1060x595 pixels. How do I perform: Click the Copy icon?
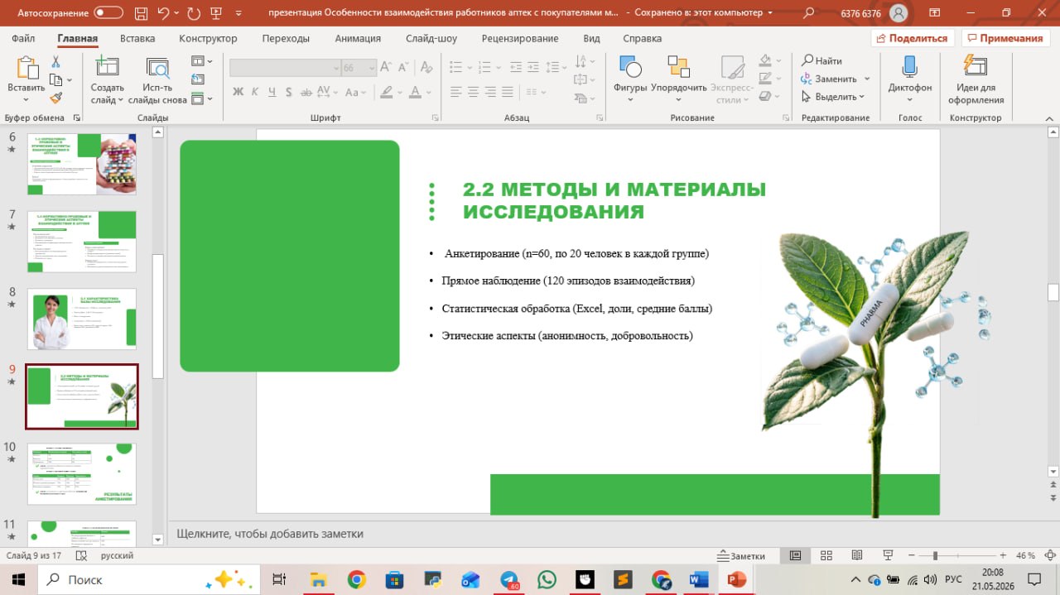click(x=55, y=79)
